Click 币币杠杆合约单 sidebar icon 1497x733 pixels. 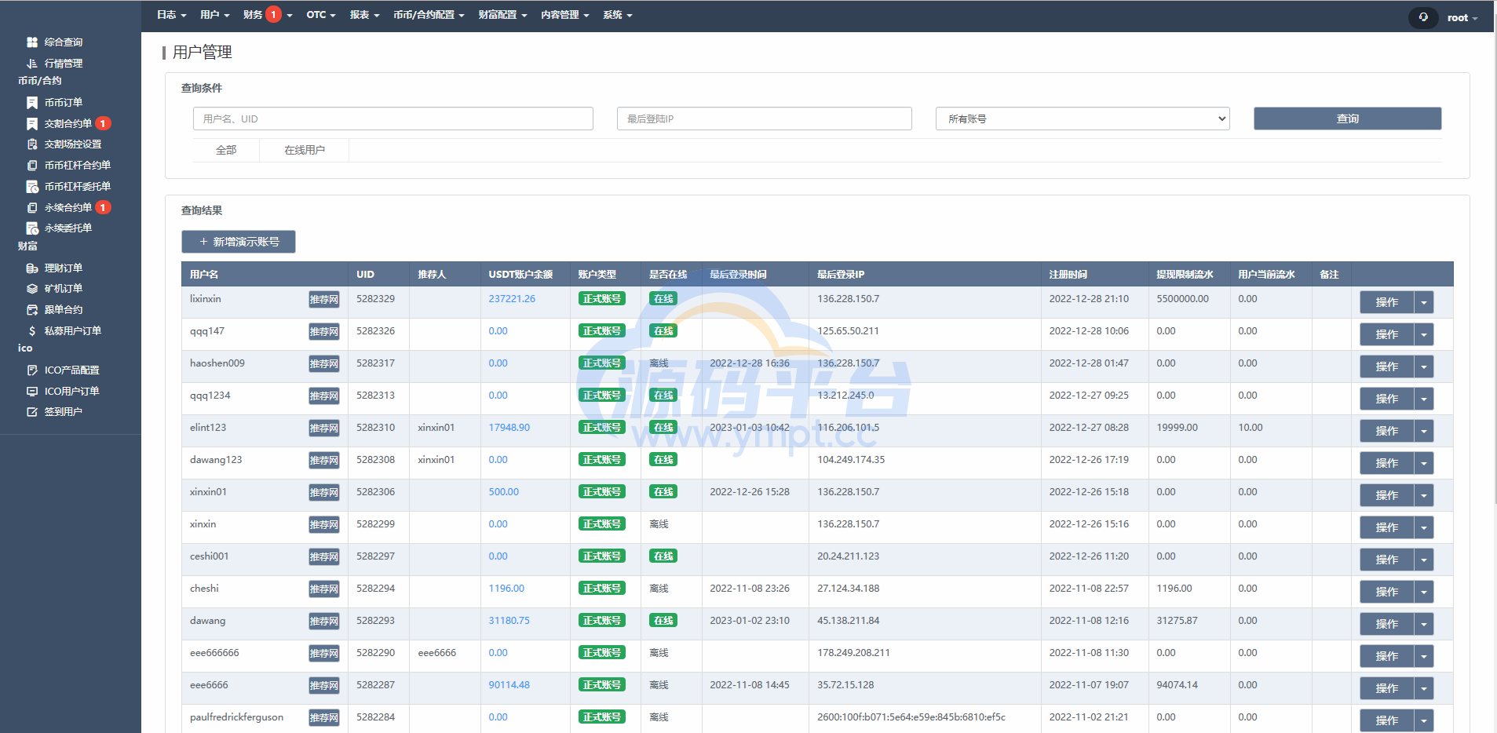32,166
